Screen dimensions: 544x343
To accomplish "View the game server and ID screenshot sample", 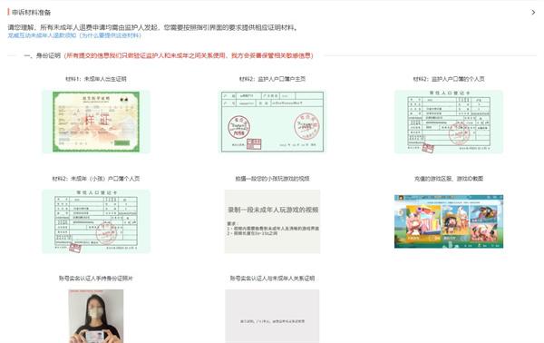I will [449, 221].
